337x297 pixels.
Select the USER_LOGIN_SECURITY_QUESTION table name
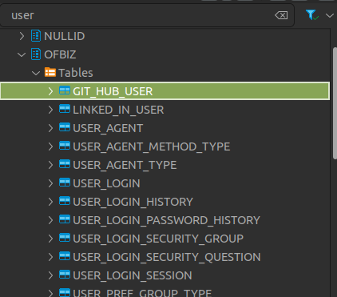167,257
